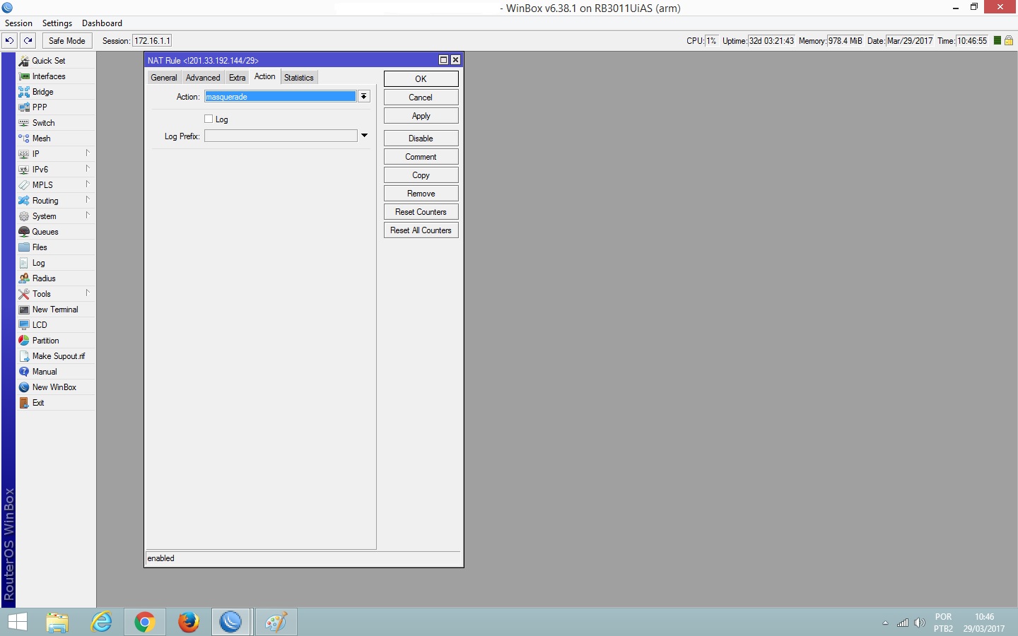Screen dimensions: 1018x636
Task: Click the Exit door icon
Action: [24, 403]
